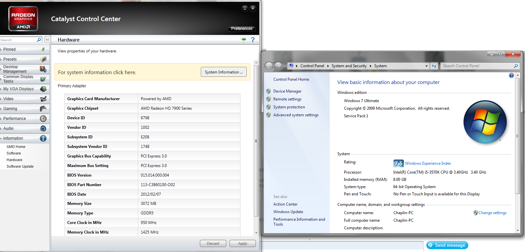525x252 pixels.
Task: Click the System Information button
Action: [x=224, y=72]
